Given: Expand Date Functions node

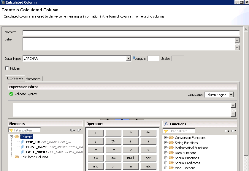Looking at the screenshot, I should tap(166, 153).
